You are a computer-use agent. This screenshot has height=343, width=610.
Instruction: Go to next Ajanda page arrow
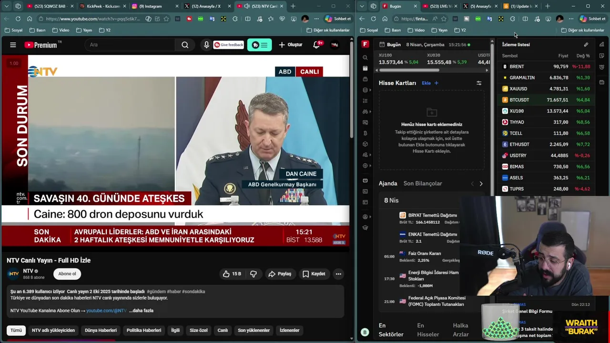[x=481, y=183]
